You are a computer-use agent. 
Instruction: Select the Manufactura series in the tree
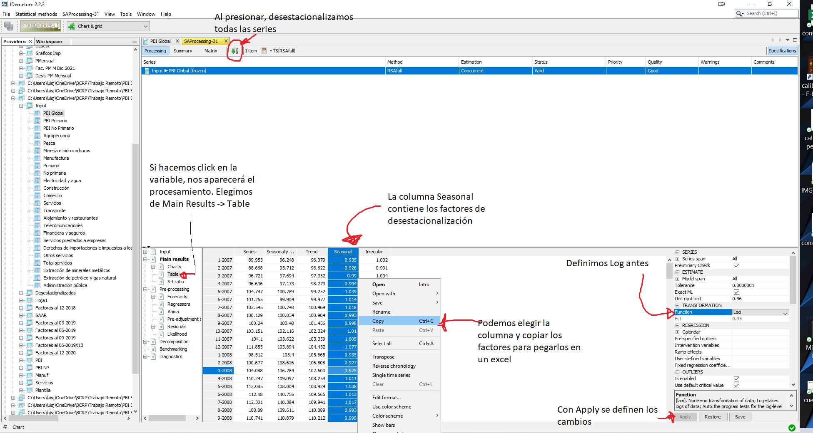56,158
